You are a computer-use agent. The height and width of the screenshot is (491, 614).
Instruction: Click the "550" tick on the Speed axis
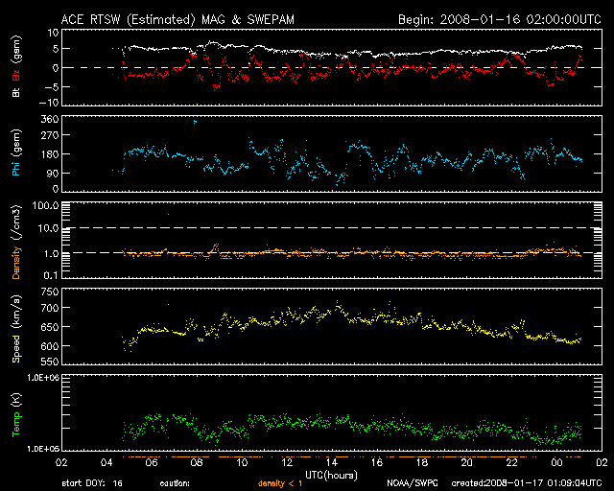50,362
